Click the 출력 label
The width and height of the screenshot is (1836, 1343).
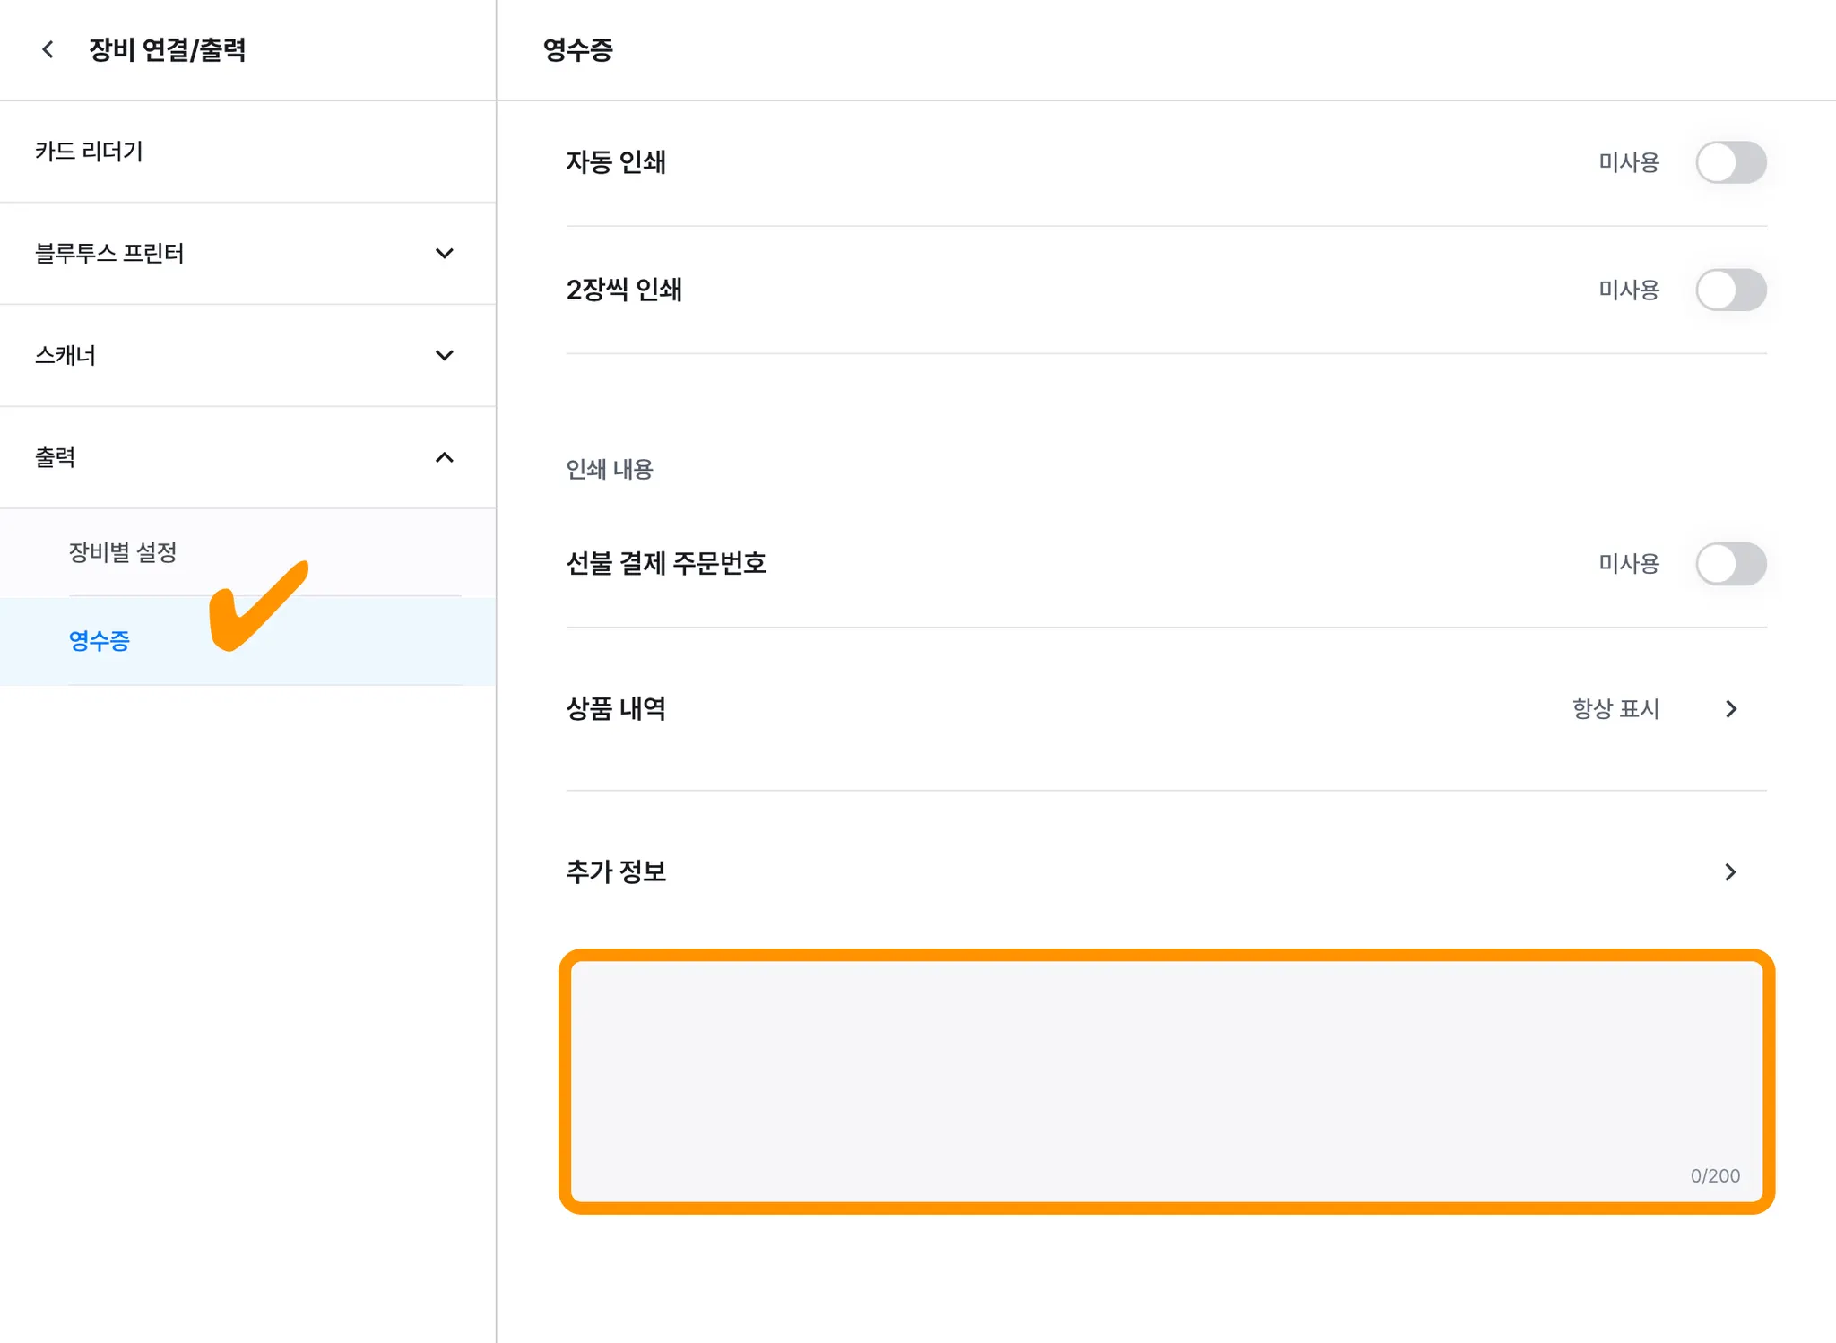click(x=56, y=457)
